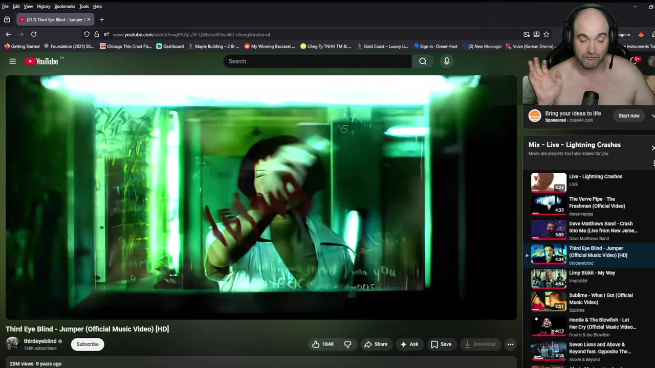Bookmark this page with star icon

coord(546,34)
